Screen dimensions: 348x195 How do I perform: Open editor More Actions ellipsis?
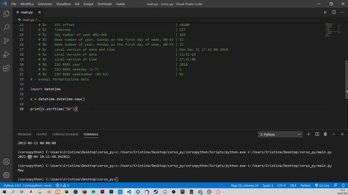pos(342,12)
